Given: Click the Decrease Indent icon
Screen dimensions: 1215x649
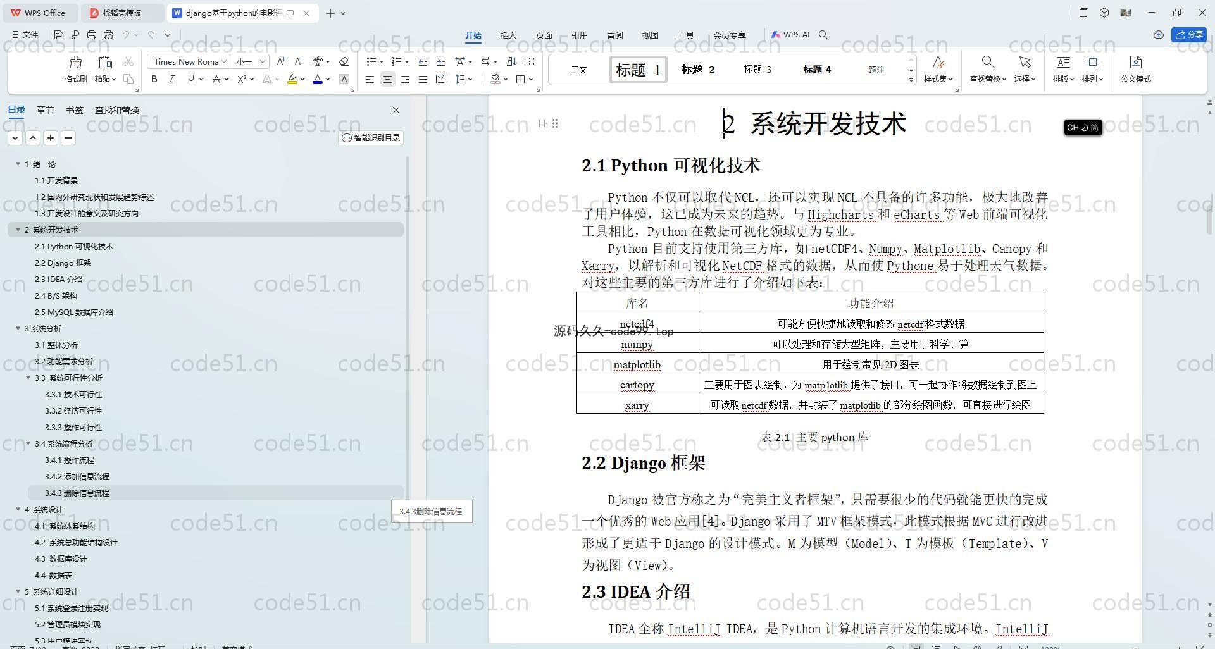Looking at the screenshot, I should coord(423,61).
